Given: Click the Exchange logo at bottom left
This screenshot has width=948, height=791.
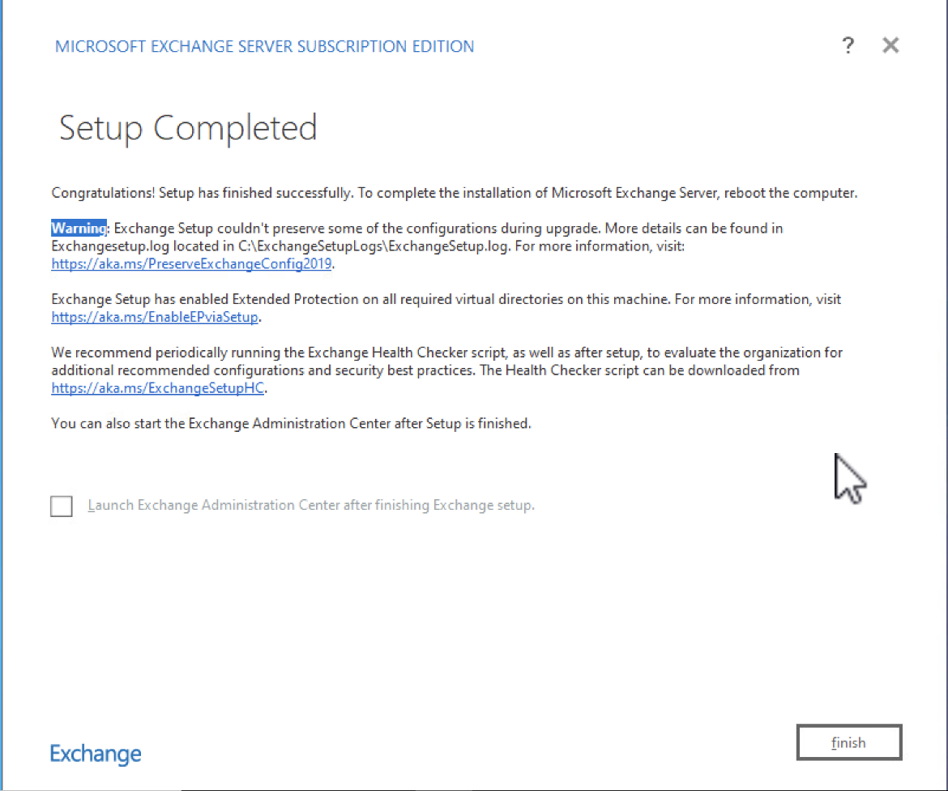Looking at the screenshot, I should pos(96,754).
